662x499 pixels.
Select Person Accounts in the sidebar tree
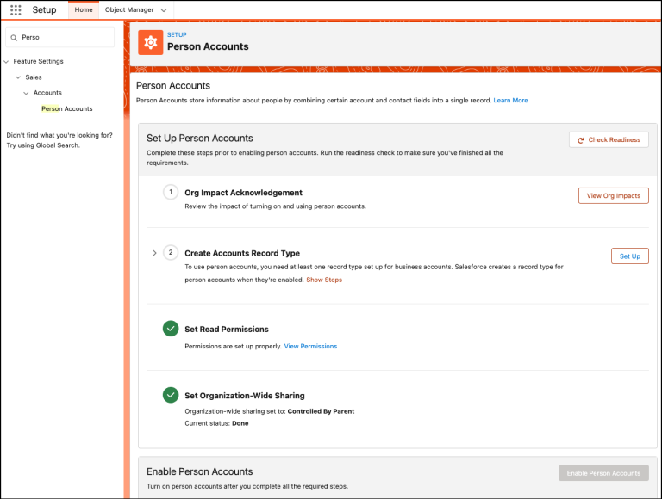click(x=66, y=108)
